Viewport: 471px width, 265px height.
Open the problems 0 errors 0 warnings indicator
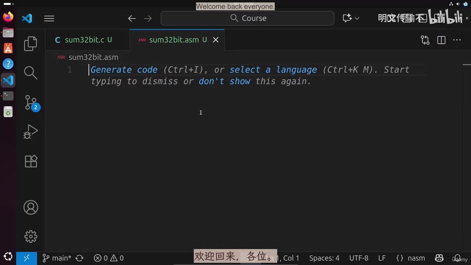click(x=109, y=258)
